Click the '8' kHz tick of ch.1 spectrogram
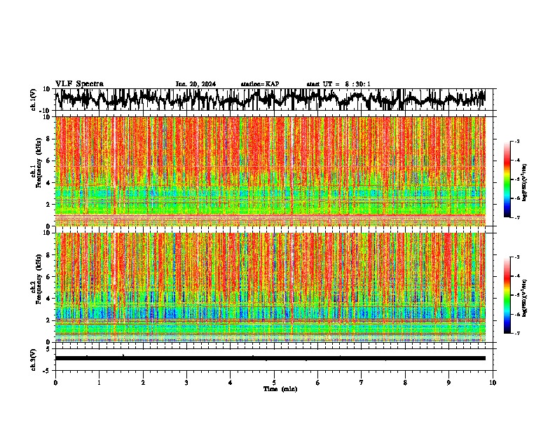 pos(49,139)
